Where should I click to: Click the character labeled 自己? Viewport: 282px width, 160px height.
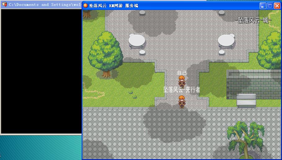coord(182,82)
